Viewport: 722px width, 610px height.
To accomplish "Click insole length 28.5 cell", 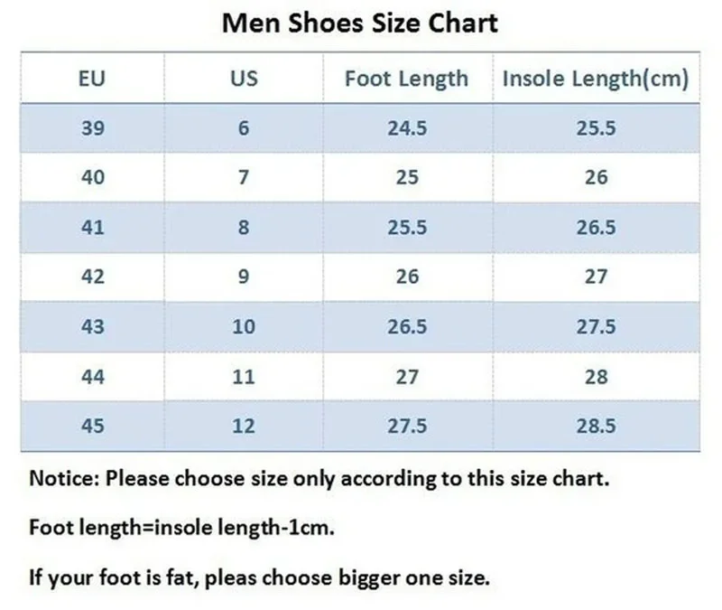I will click(x=596, y=425).
